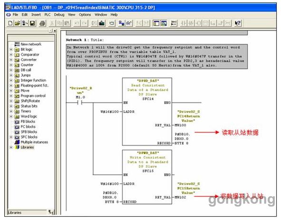Click the online/offline connection toolbar icon
The width and height of the screenshot is (281, 220).
click(x=121, y=23)
